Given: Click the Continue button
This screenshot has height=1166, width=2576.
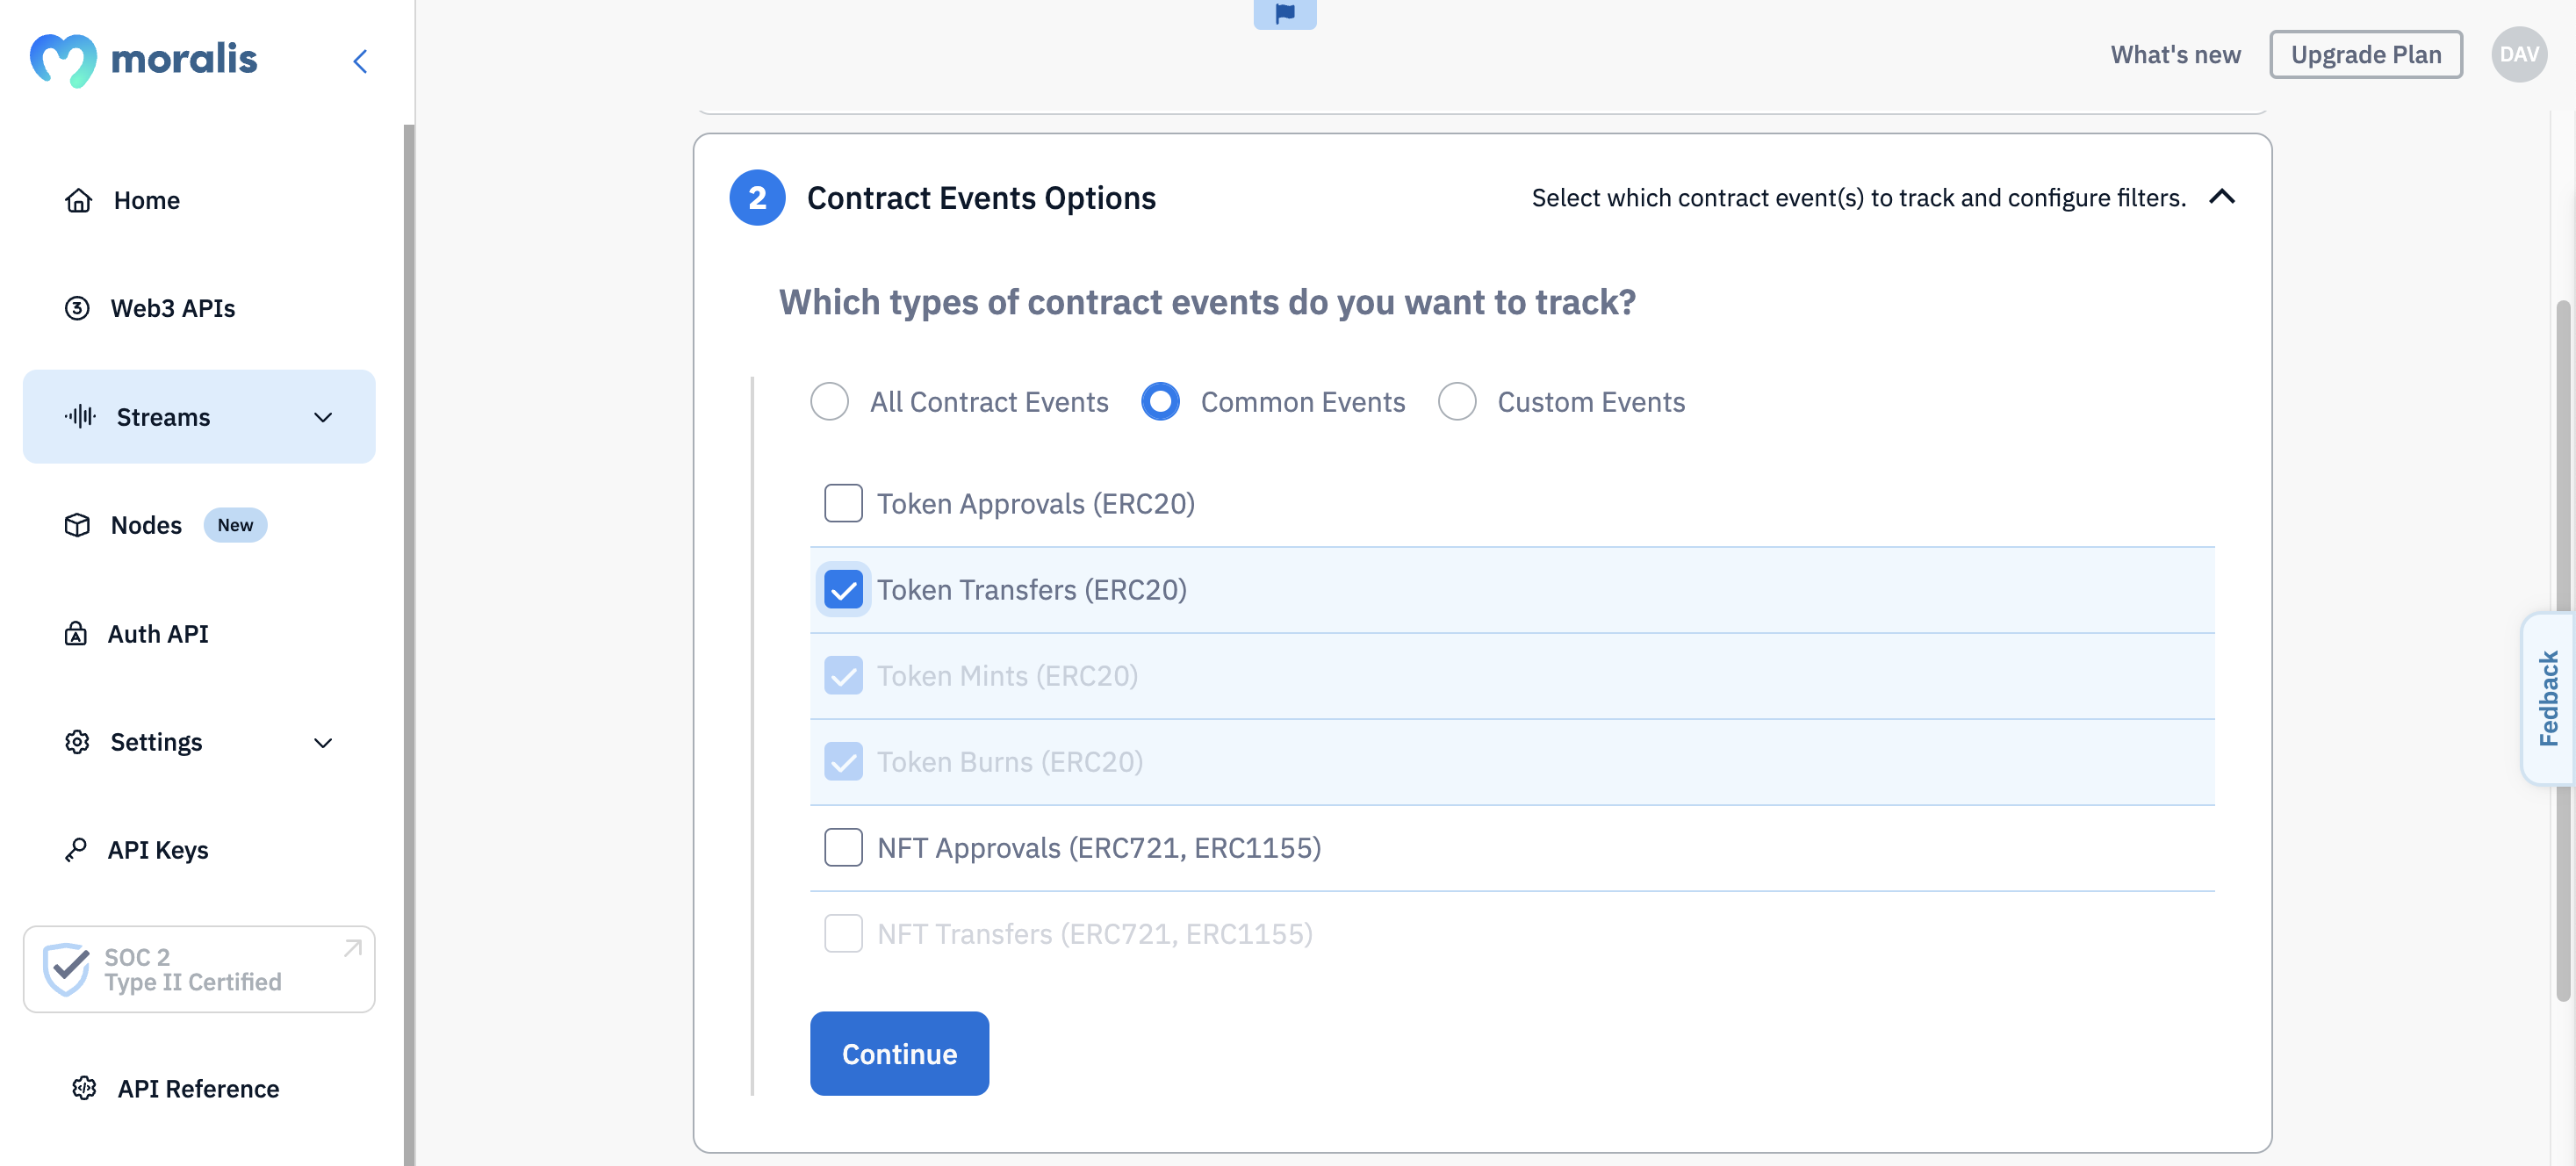Looking at the screenshot, I should tap(899, 1053).
